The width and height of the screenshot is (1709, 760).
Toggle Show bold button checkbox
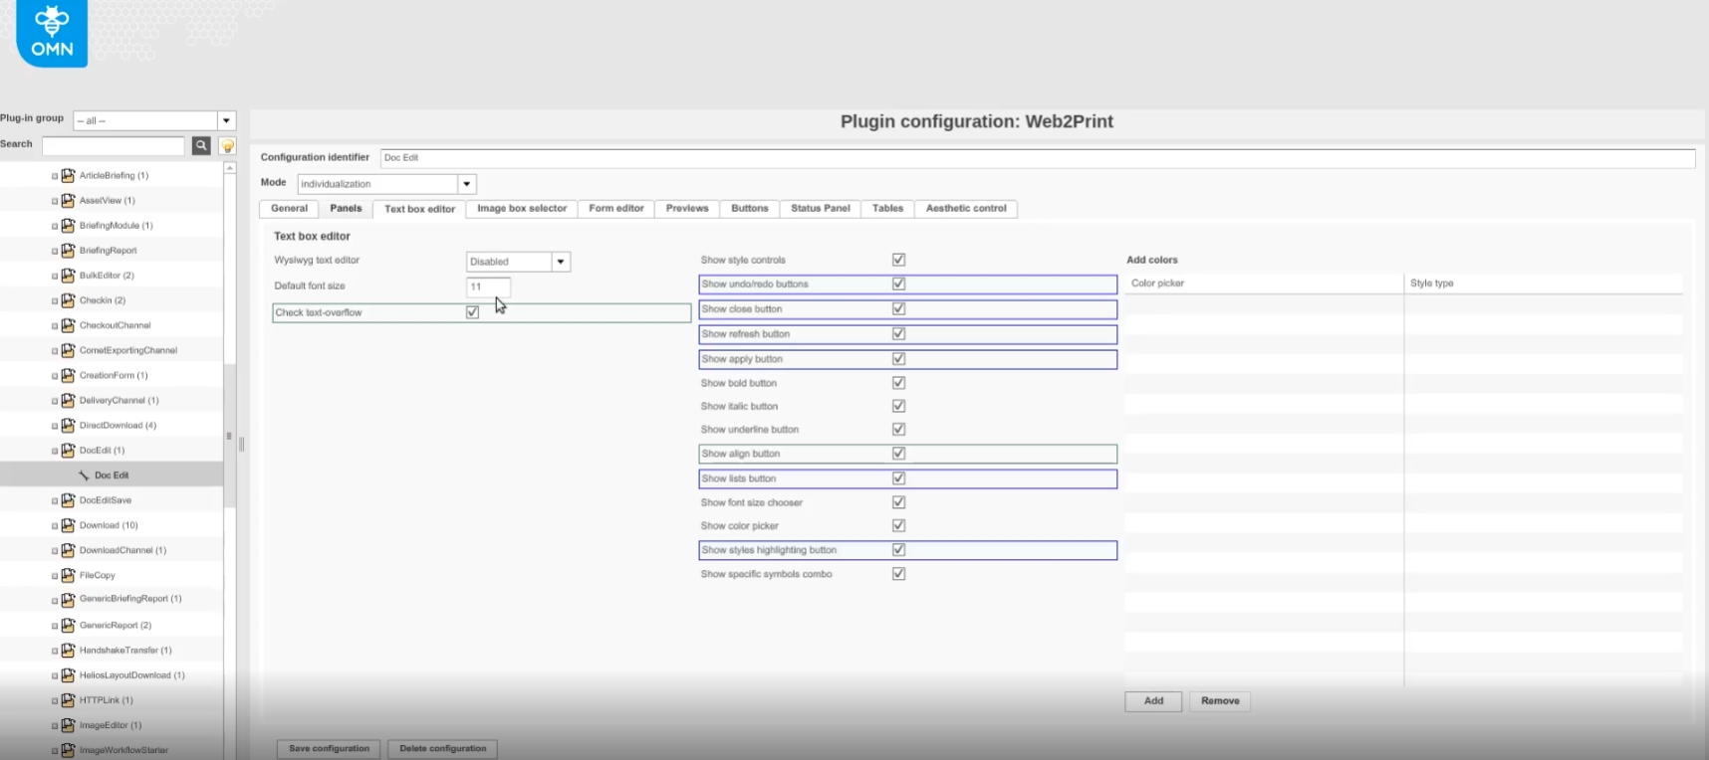(898, 383)
